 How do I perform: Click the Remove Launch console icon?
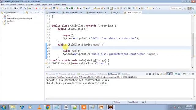pos(150,74)
